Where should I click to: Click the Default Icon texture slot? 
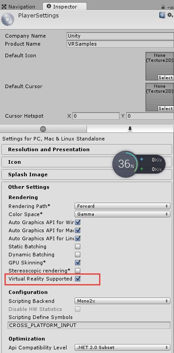coord(160,66)
